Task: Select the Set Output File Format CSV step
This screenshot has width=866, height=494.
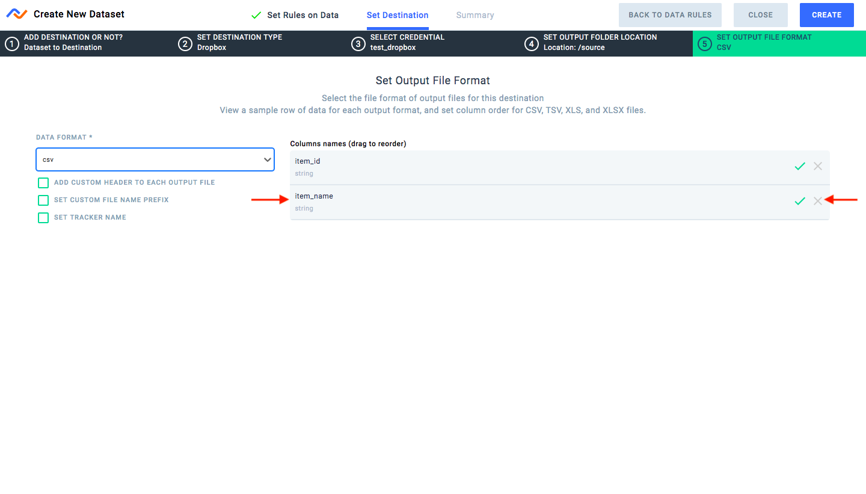Action: (779, 43)
